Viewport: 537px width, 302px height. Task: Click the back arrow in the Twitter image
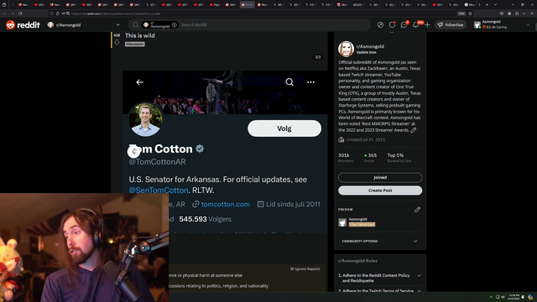tap(139, 82)
